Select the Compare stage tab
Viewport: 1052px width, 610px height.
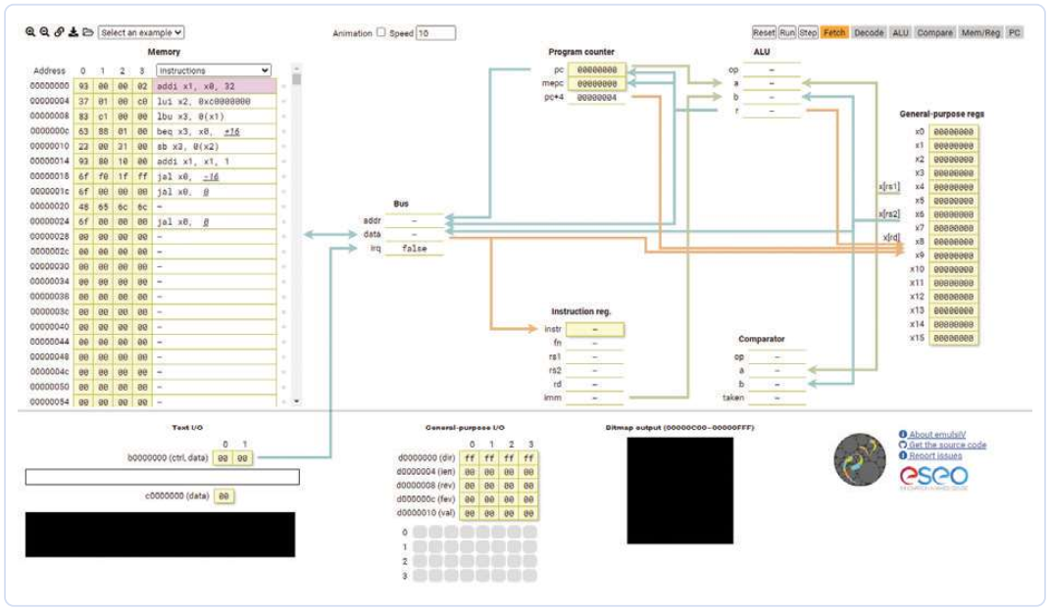(934, 32)
